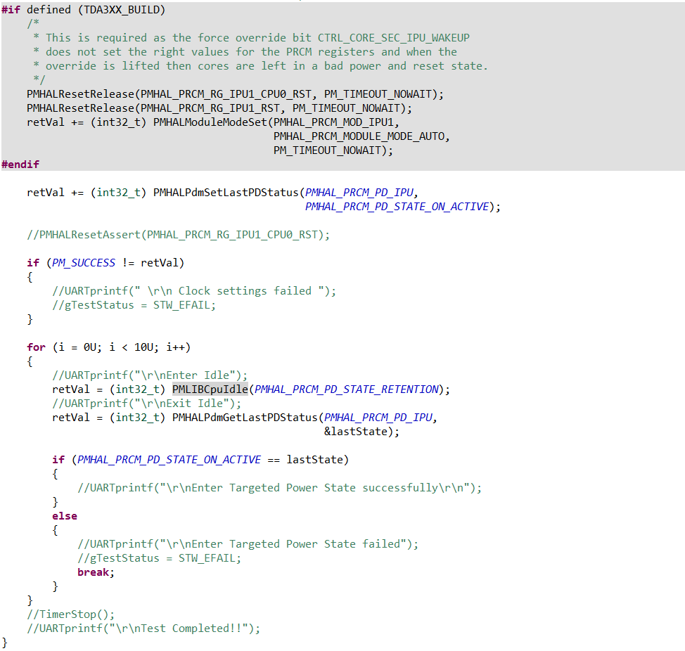
Task: Click the commented 'Clock settings failed' line
Action: (194, 291)
